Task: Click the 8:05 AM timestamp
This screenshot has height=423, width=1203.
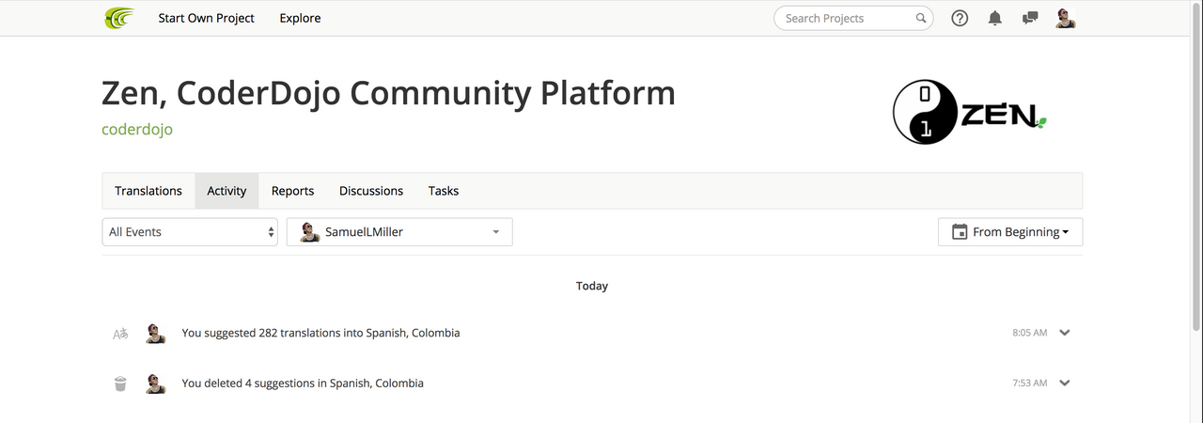Action: (1030, 333)
